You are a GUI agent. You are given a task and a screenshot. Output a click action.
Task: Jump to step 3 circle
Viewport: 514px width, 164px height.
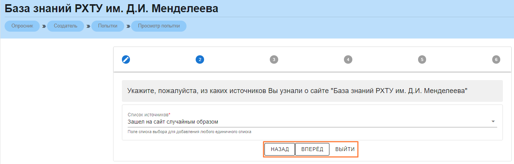pyautogui.click(x=274, y=59)
